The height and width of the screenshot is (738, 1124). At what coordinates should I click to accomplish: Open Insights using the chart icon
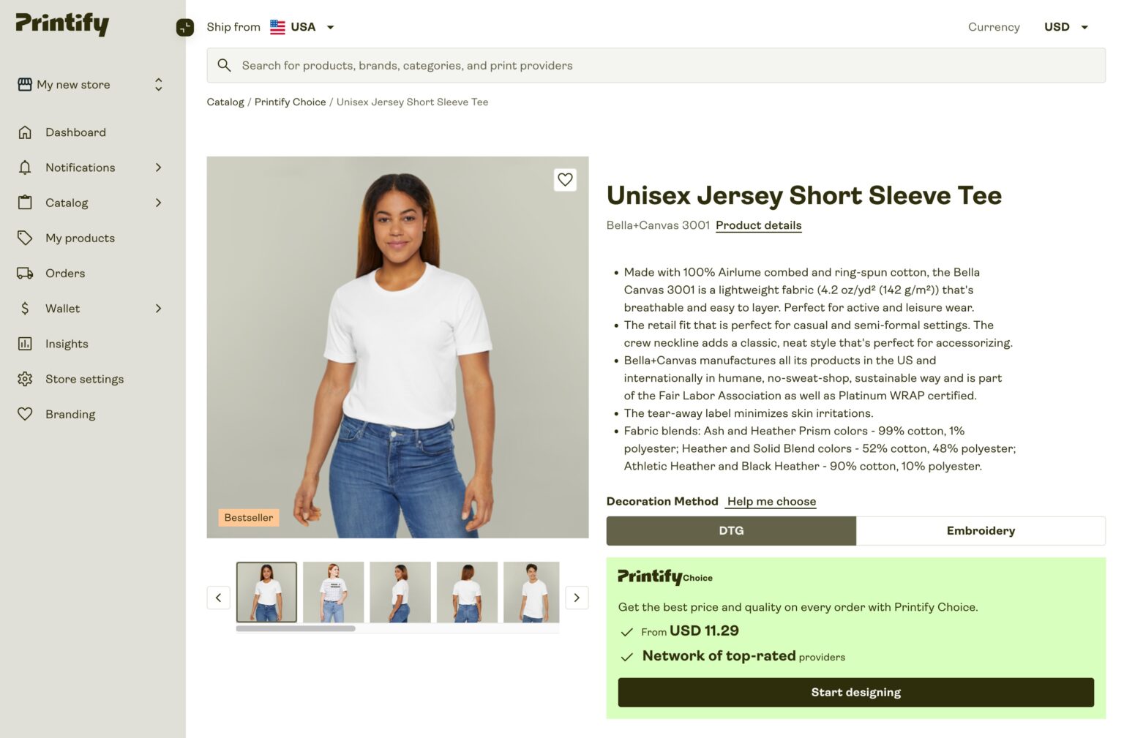point(25,344)
